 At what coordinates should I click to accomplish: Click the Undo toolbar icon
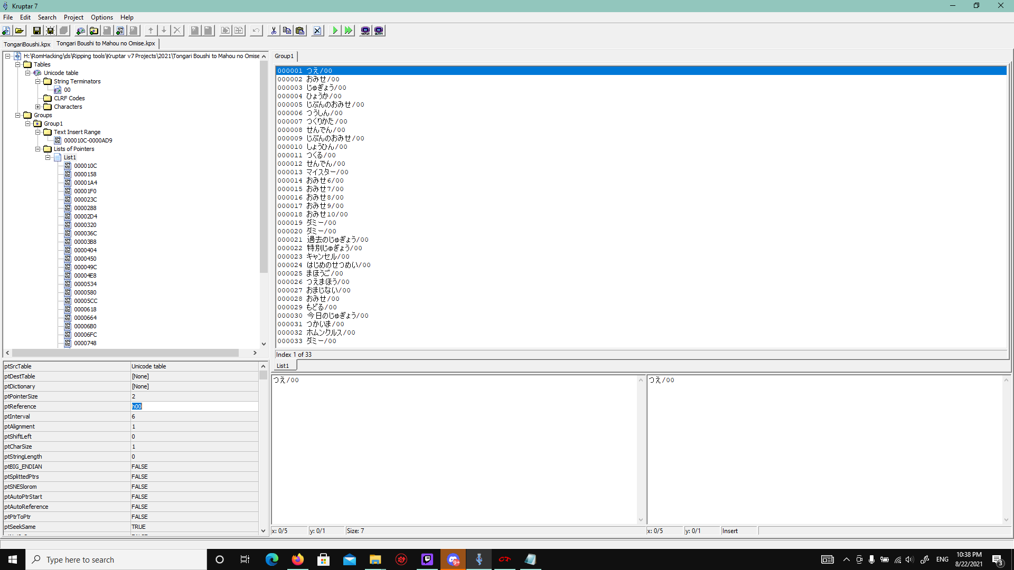click(256, 31)
